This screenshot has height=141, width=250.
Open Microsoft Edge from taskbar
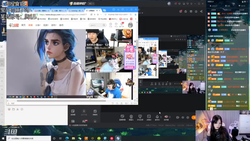pyautogui.click(x=67, y=138)
